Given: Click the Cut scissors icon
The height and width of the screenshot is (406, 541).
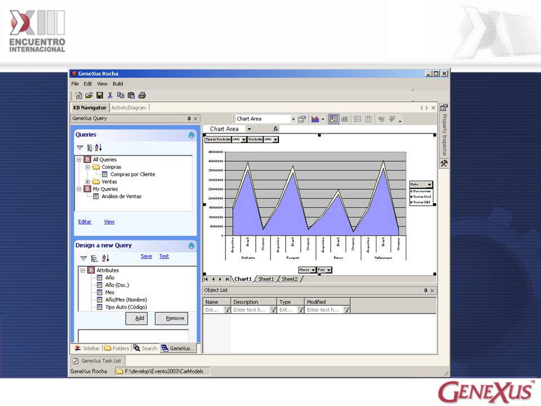Looking at the screenshot, I should point(110,95).
